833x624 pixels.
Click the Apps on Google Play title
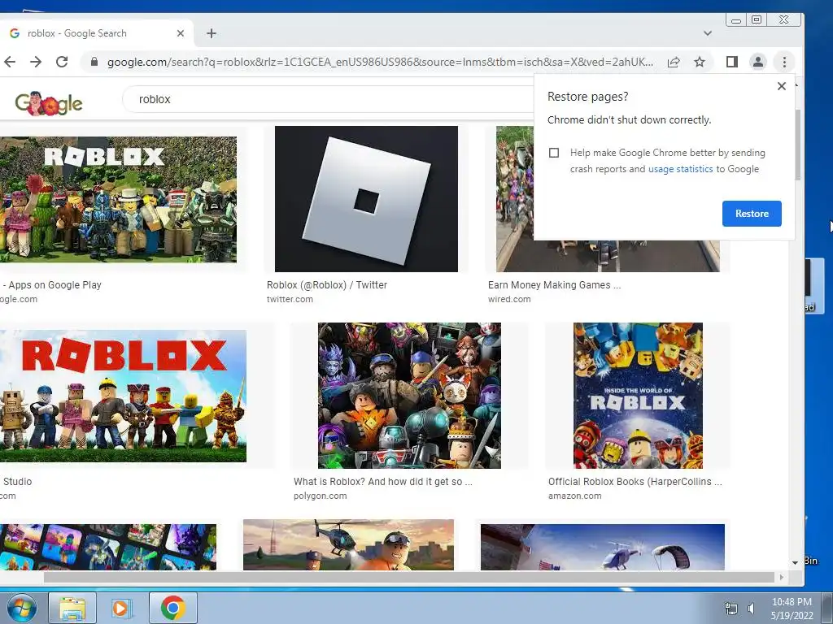coord(51,285)
